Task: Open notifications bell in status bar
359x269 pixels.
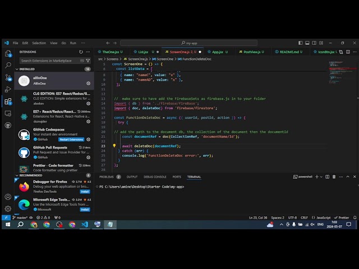Action: 355,217
